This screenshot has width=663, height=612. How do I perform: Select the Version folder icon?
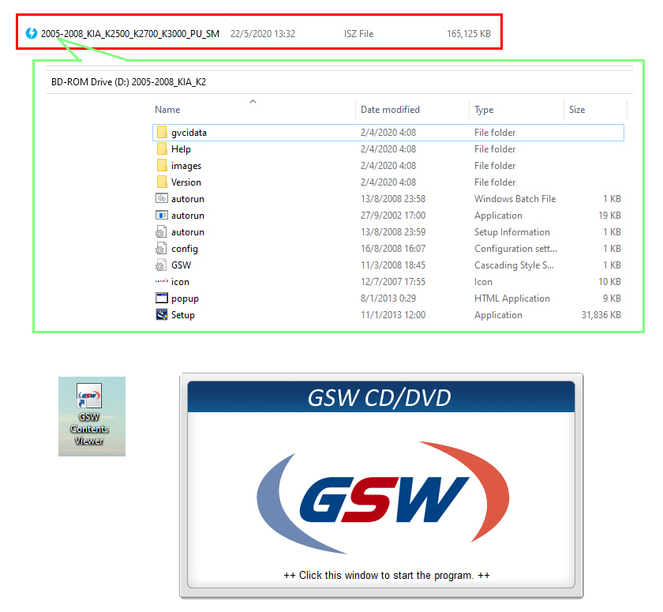click(x=162, y=182)
